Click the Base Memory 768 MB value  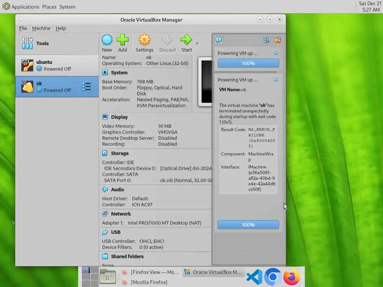(145, 82)
